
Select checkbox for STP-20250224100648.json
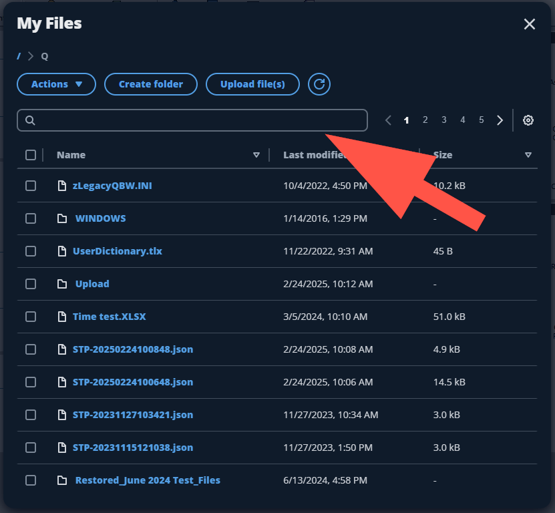click(x=31, y=382)
